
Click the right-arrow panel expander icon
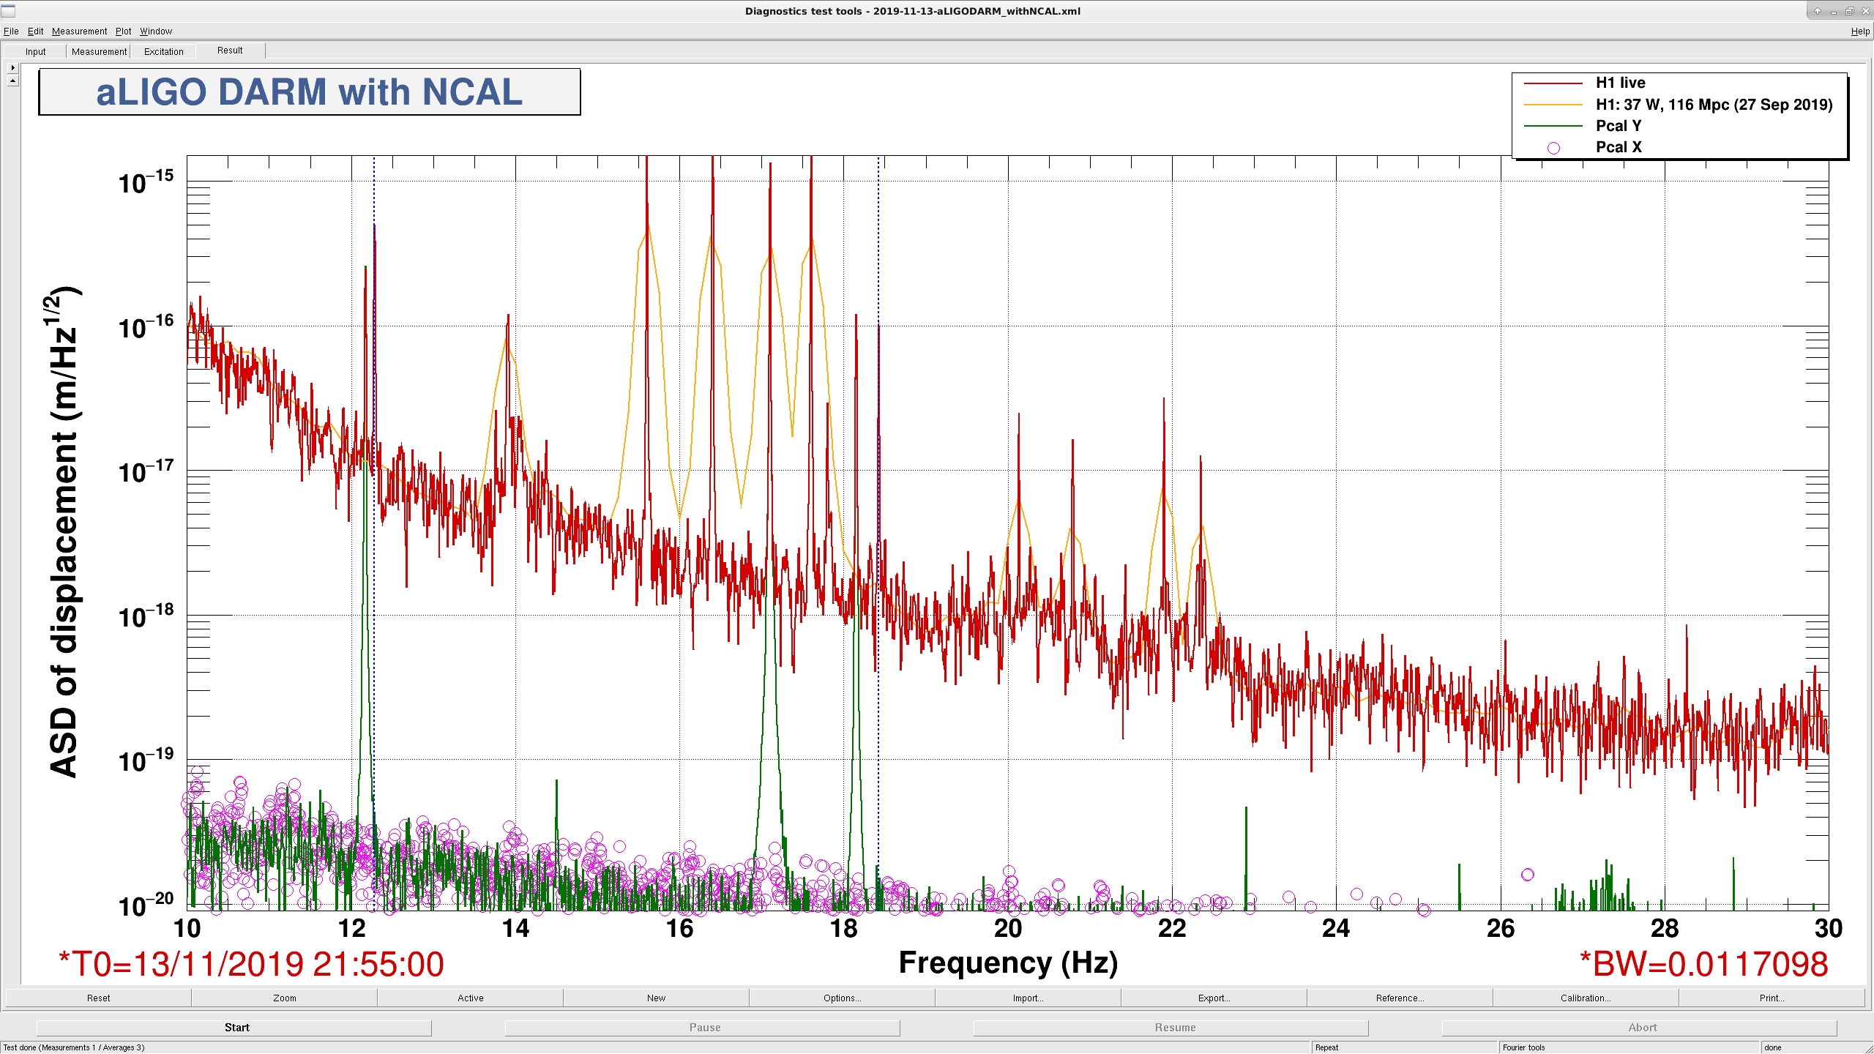pyautogui.click(x=12, y=67)
